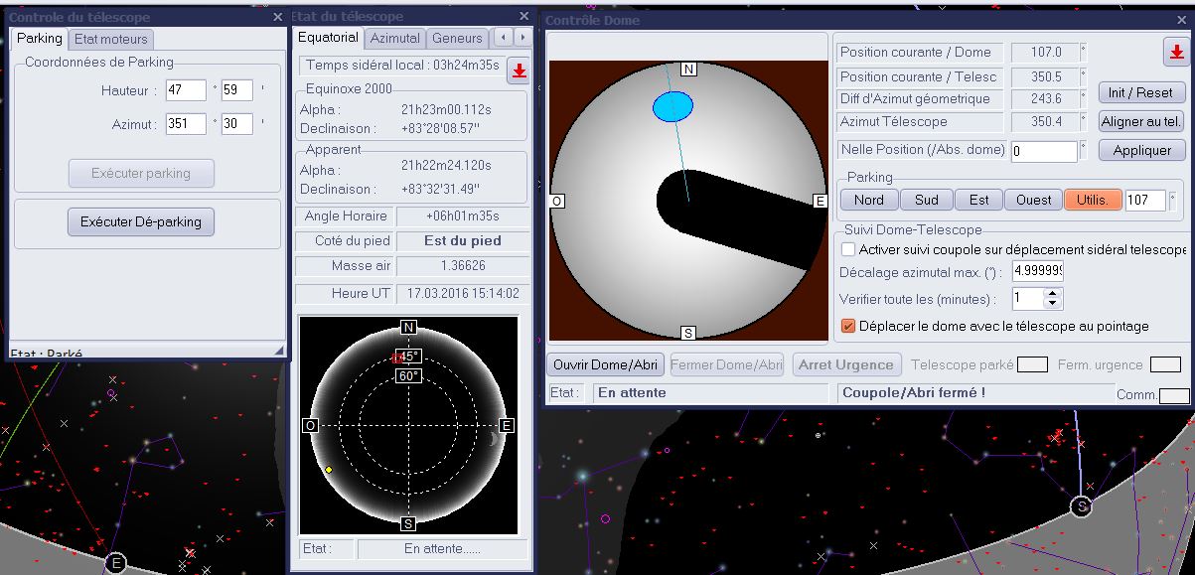Click the S compass marker on the star chart
Image resolution: width=1195 pixels, height=575 pixels.
point(1081,507)
